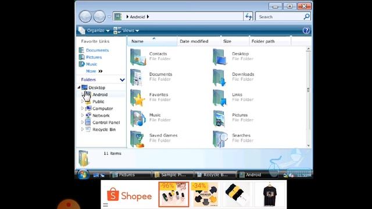Screen dimensions: 372x209
Task: Open the Help question mark icon
Action: 306,30
